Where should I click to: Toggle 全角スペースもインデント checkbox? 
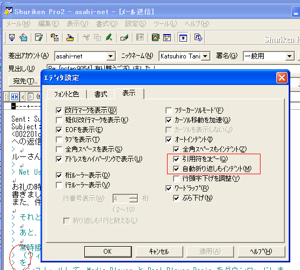pyautogui.click(x=176, y=149)
